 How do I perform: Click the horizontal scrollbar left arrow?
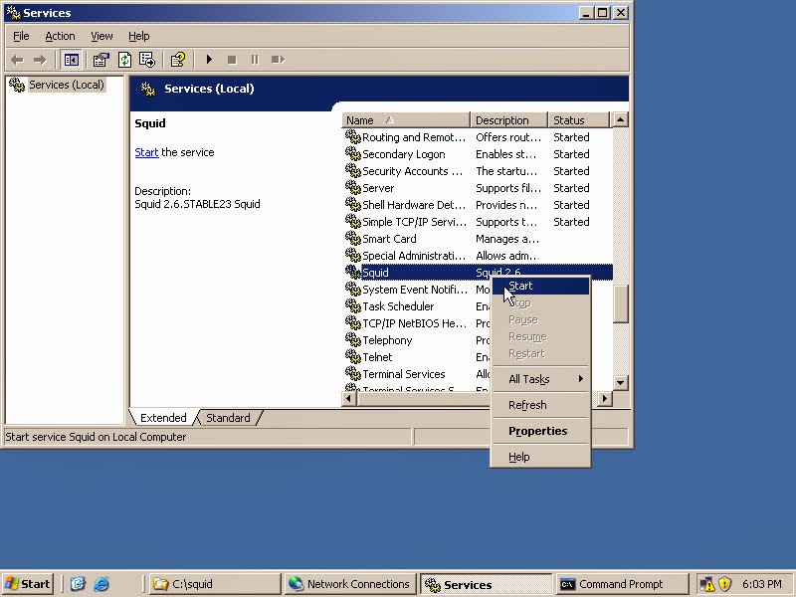[349, 399]
